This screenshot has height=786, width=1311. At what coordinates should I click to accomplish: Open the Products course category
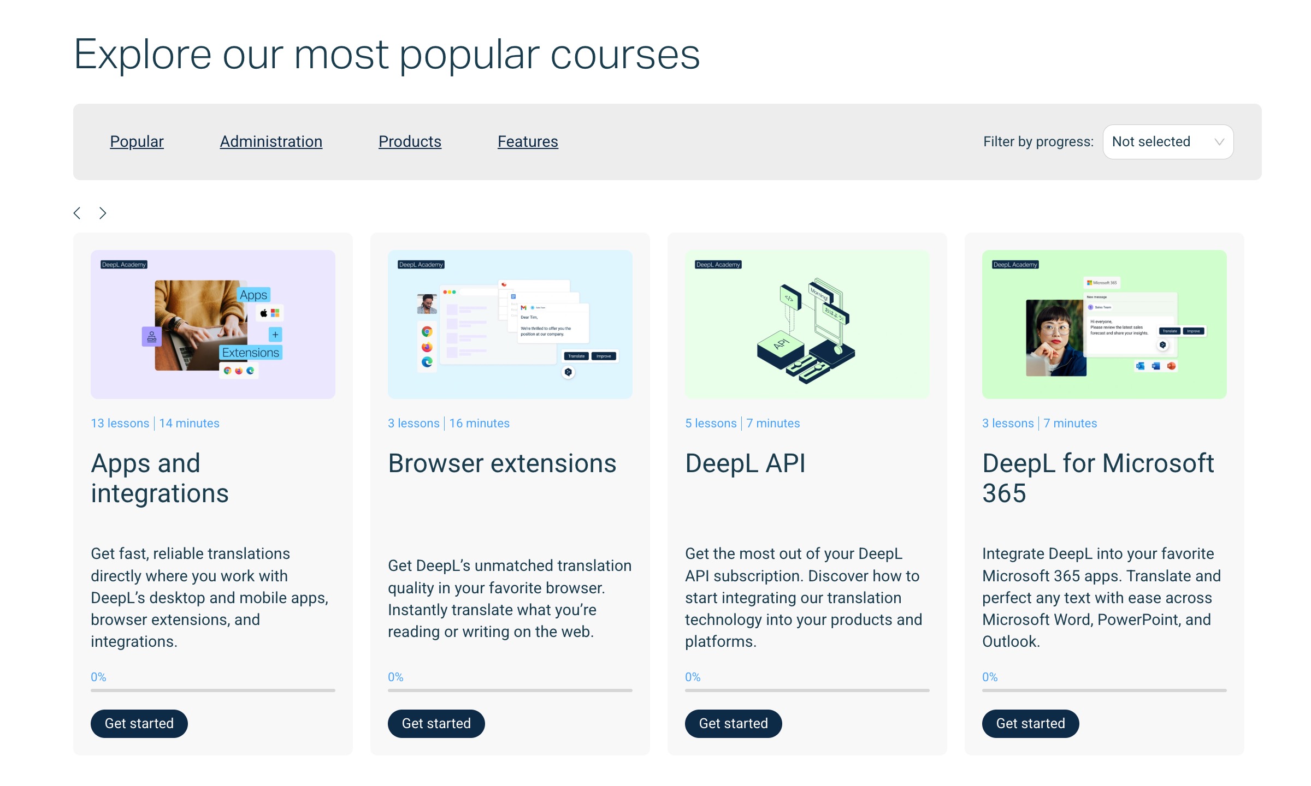(410, 141)
